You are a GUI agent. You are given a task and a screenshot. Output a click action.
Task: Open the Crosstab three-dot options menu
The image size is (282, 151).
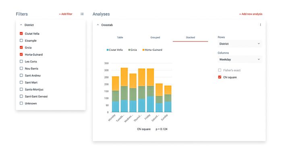coord(260,25)
